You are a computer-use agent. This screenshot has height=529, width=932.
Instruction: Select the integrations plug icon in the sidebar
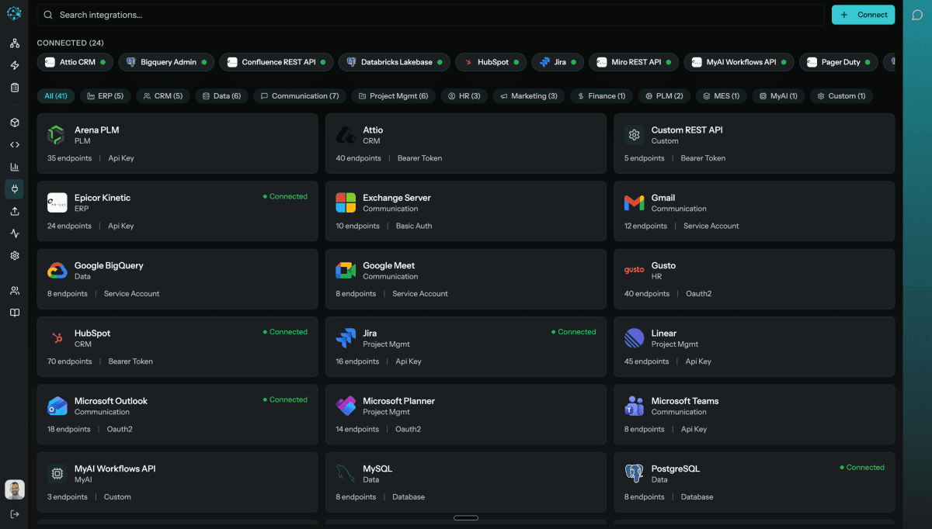pyautogui.click(x=14, y=188)
